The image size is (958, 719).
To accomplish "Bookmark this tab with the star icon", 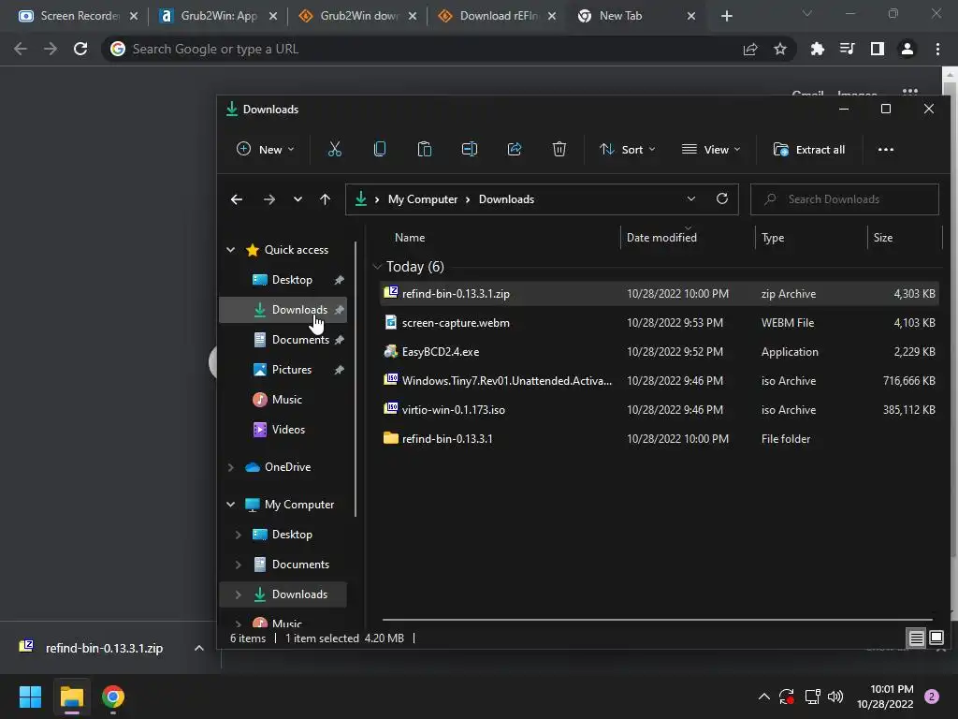I will click(779, 49).
